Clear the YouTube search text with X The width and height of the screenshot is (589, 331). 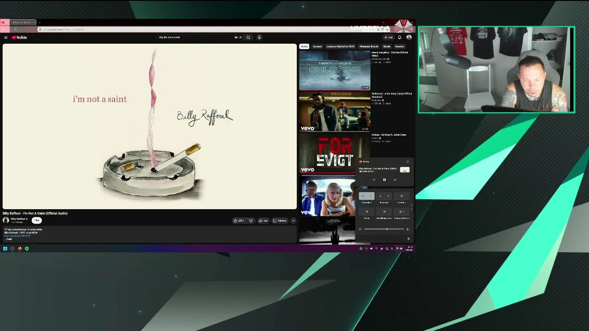240,38
